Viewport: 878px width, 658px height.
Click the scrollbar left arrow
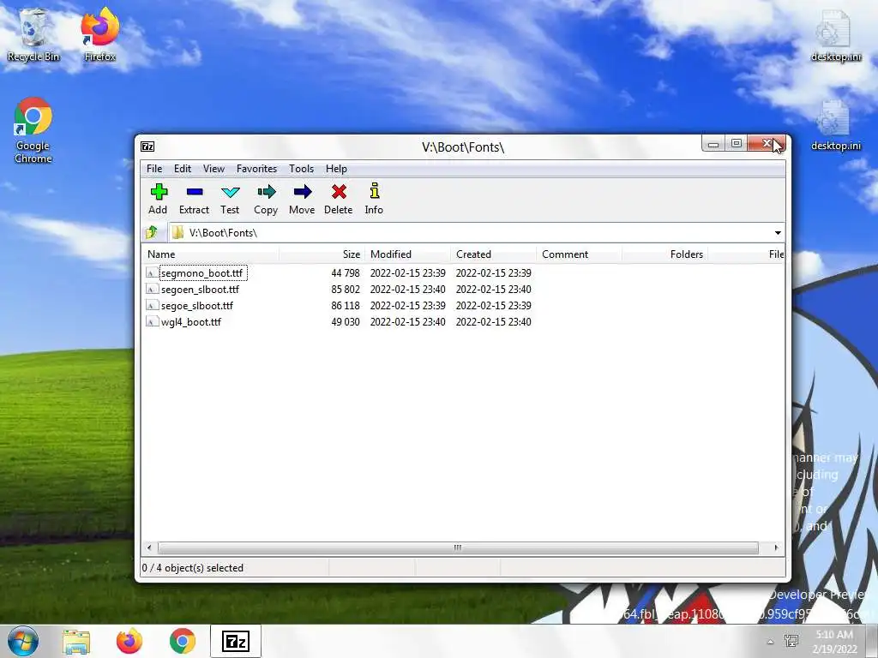[149, 547]
